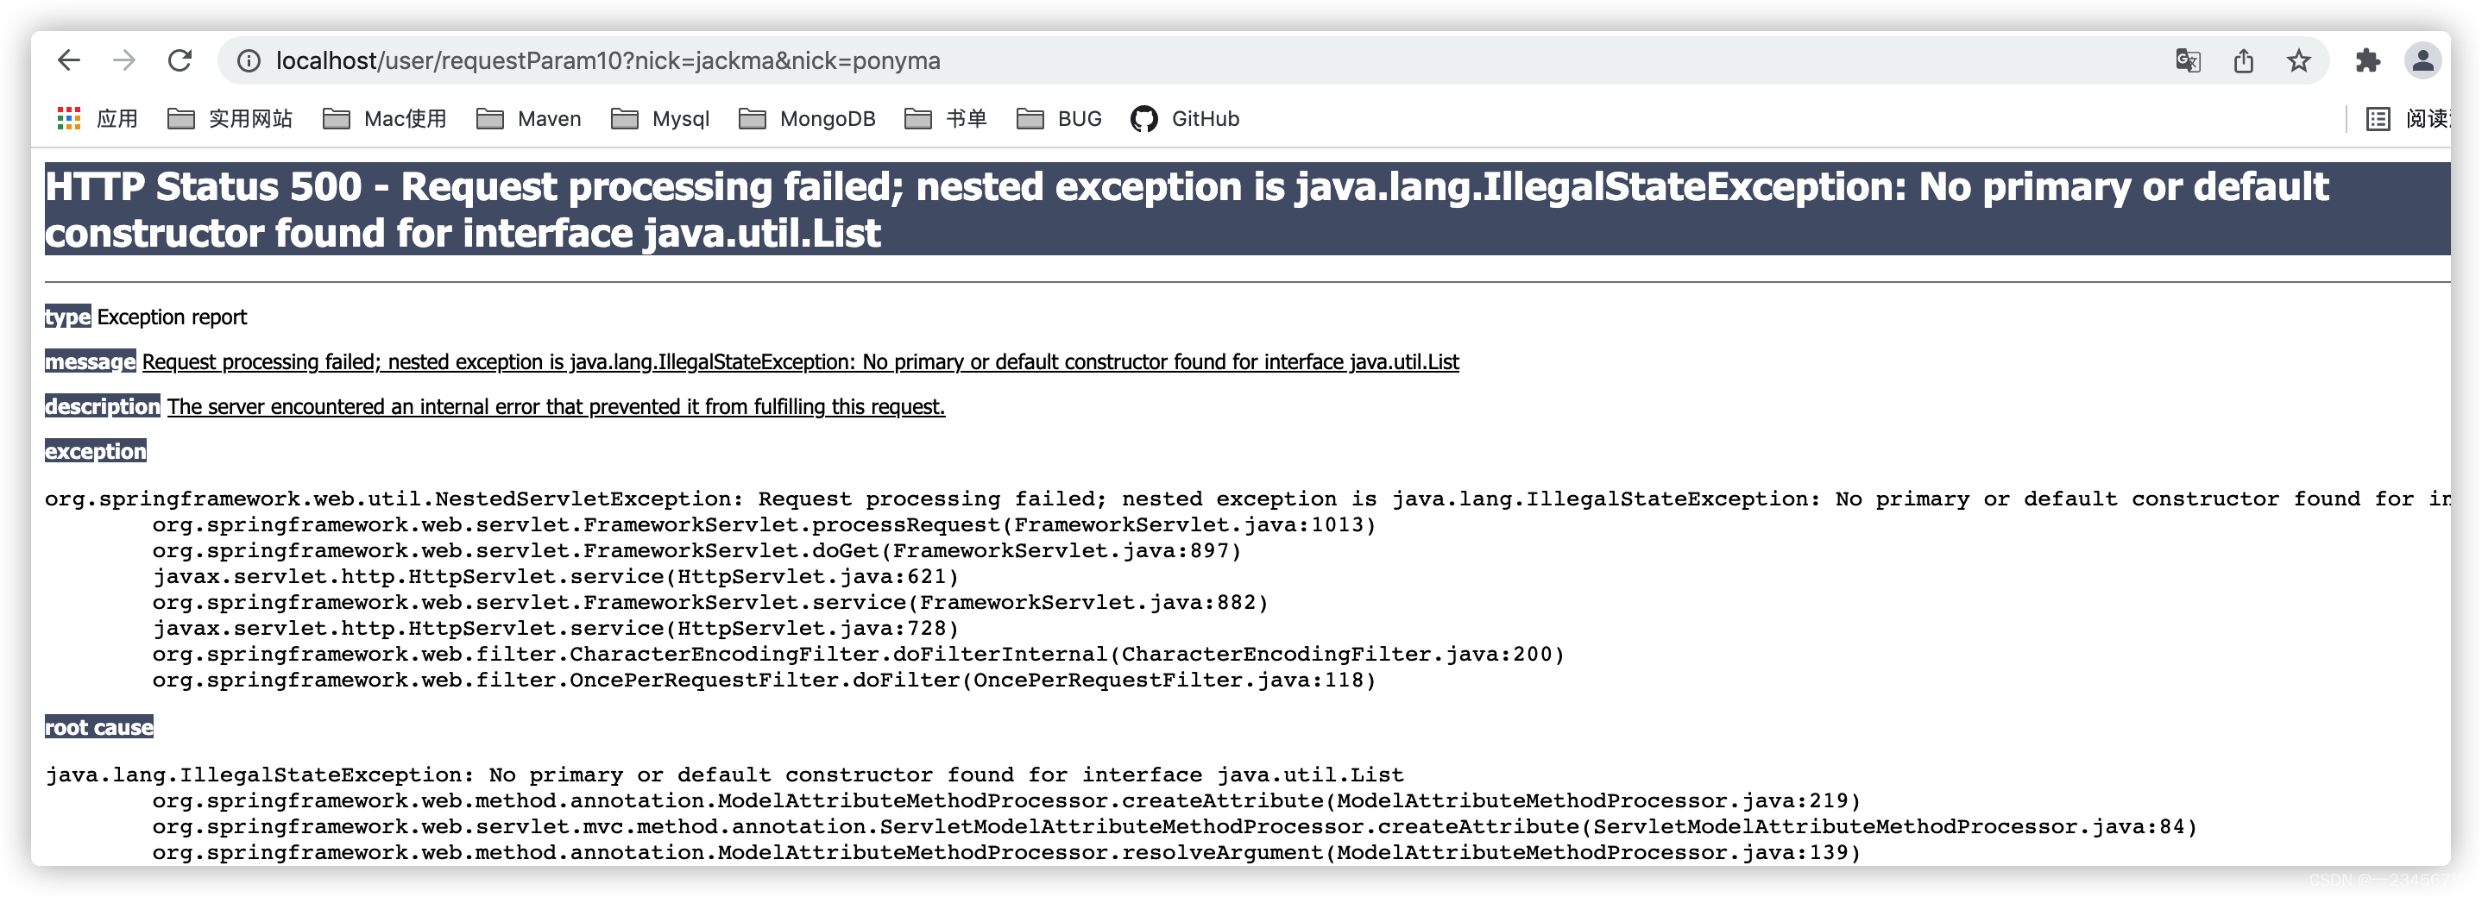Share the current page
The height and width of the screenshot is (897, 2482).
(x=2244, y=60)
